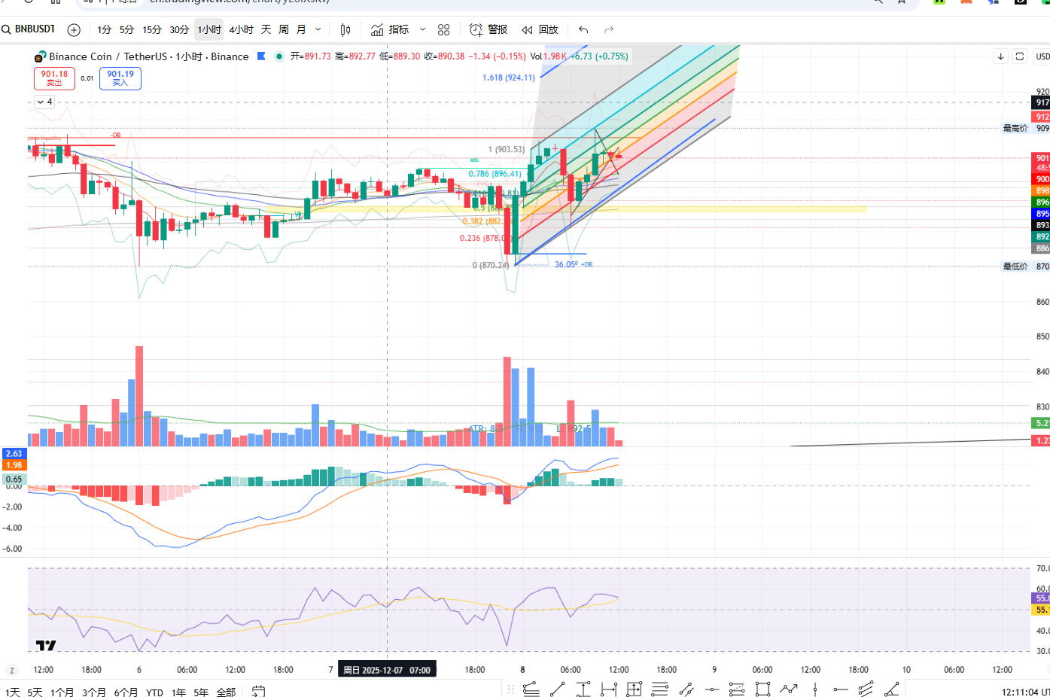1050x697 pixels.
Task: Select the 天 daily timeframe
Action: (x=266, y=29)
